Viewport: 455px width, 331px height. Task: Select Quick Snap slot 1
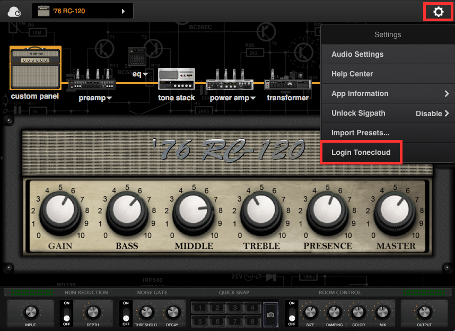click(200, 308)
